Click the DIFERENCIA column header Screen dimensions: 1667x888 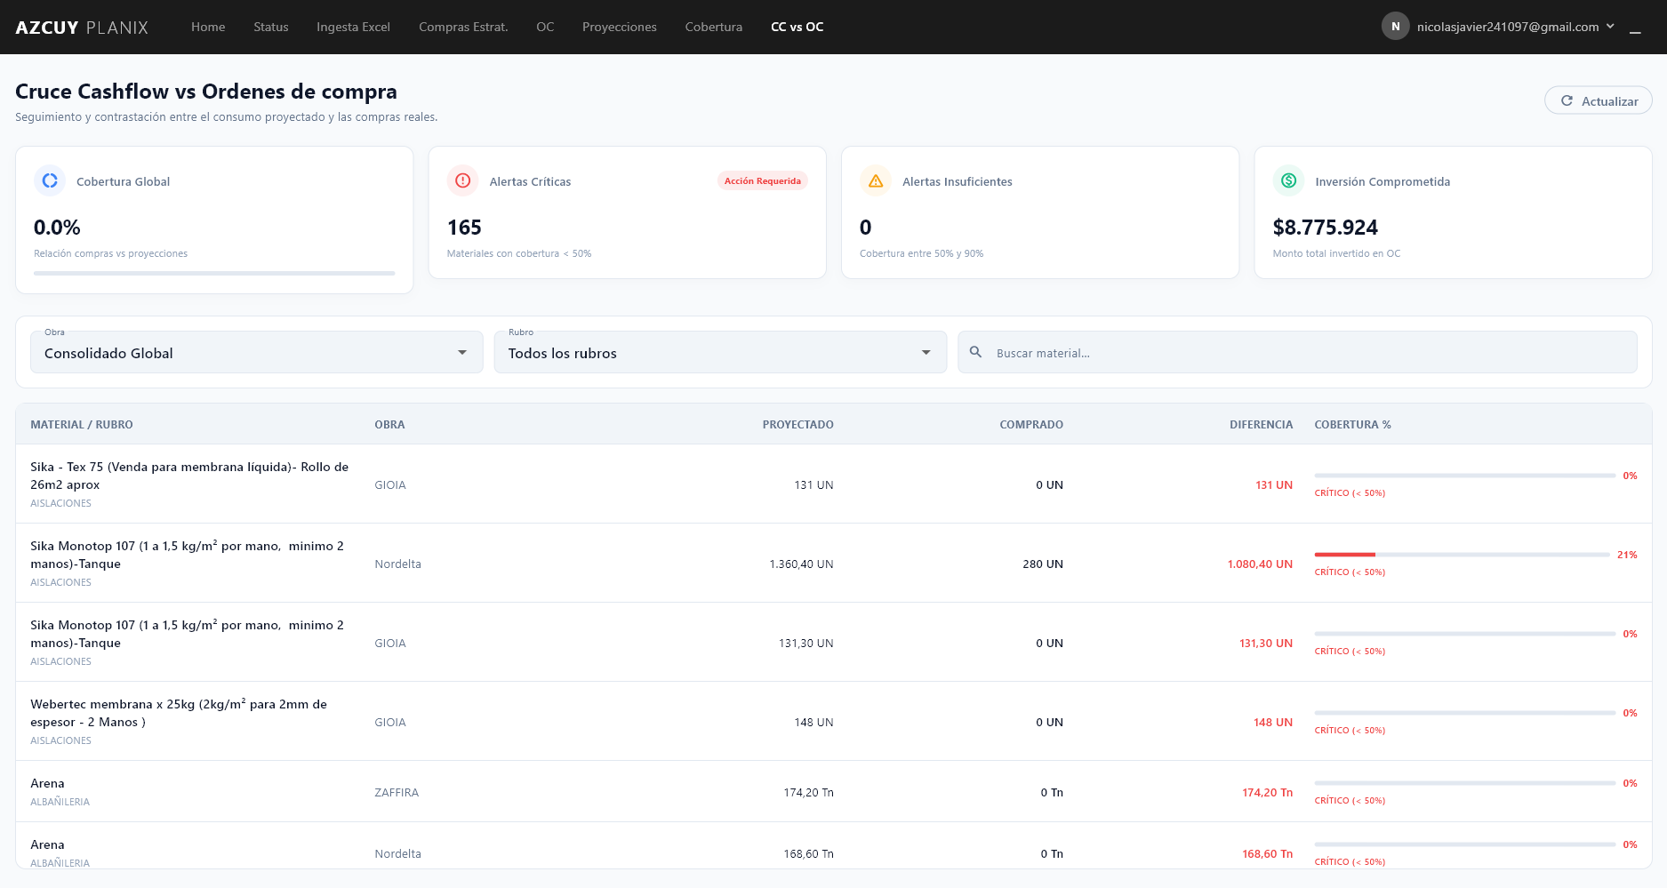point(1261,424)
